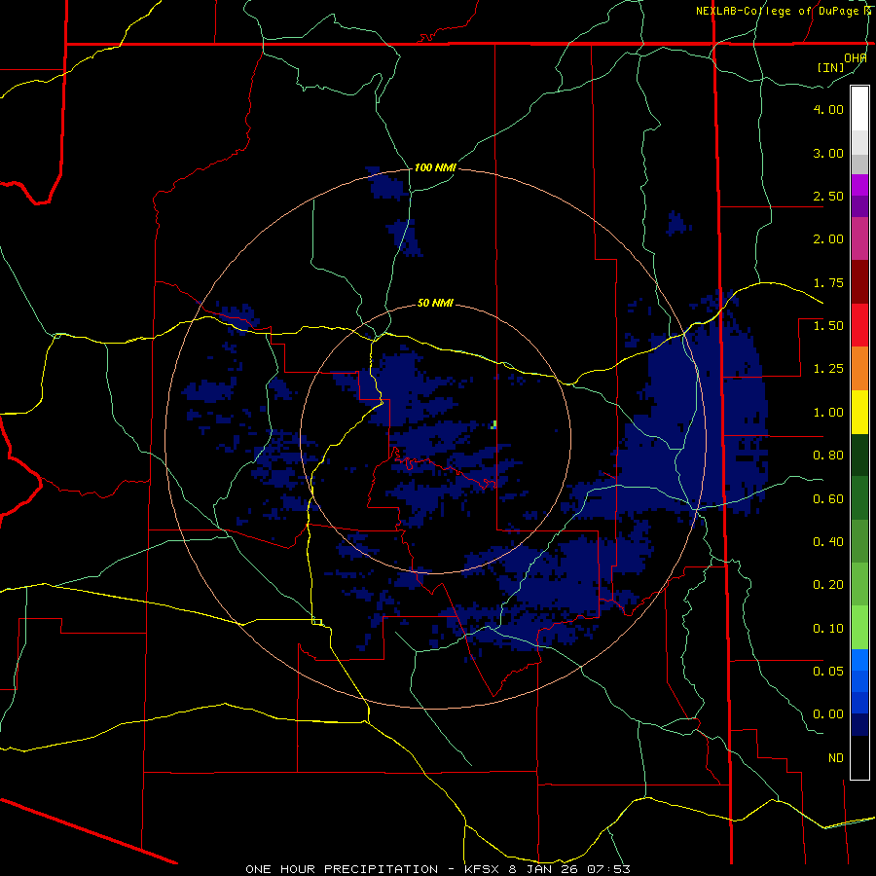Click the bright red swatch near 1.50
Viewport: 876px width, 876px height.
point(859,325)
